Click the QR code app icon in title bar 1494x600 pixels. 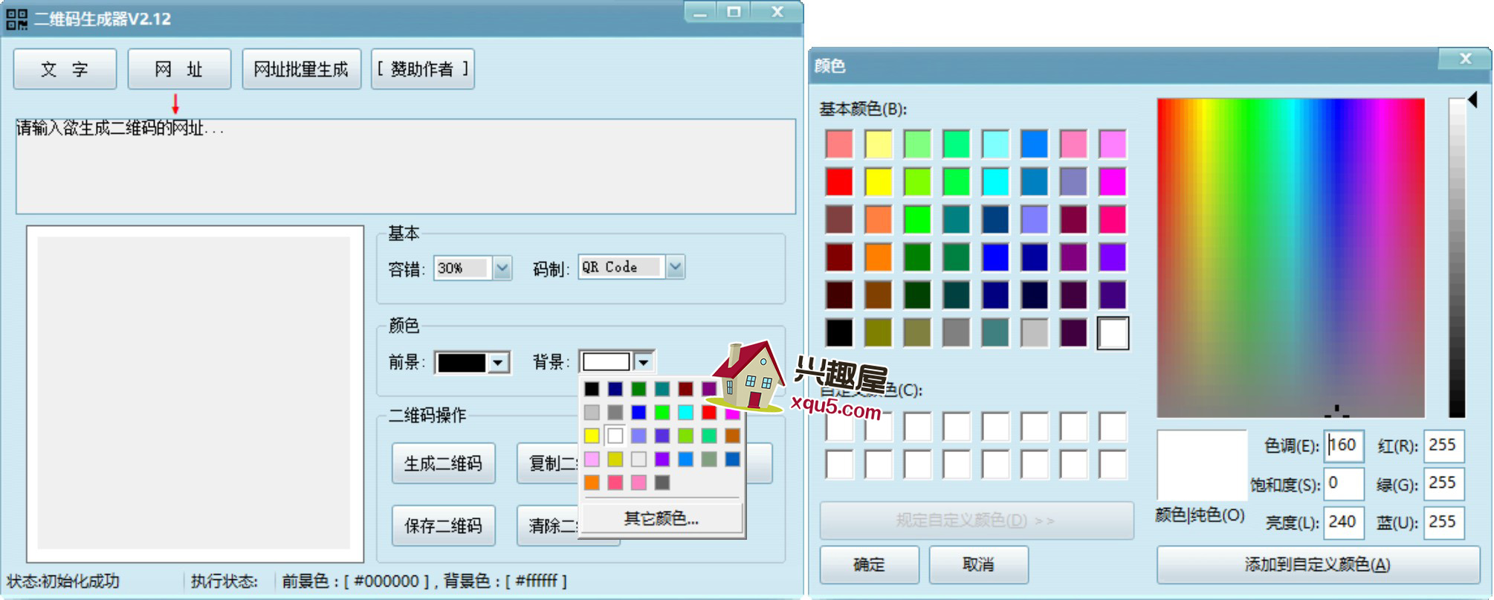16,19
